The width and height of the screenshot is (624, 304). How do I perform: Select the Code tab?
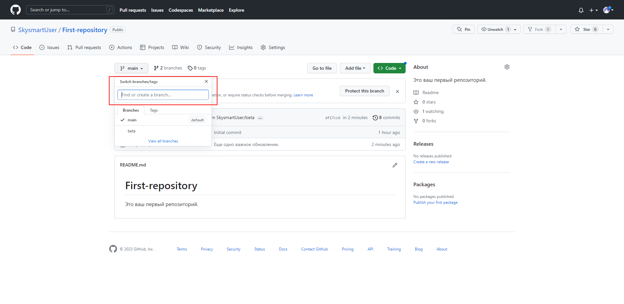22,47
